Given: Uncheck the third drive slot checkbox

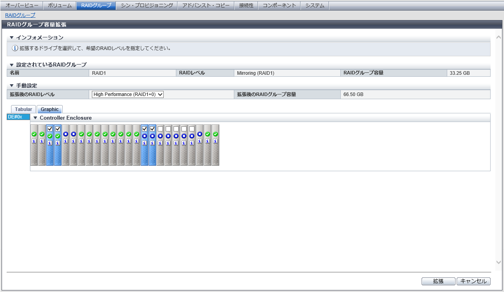Looking at the screenshot, I should (x=50, y=129).
